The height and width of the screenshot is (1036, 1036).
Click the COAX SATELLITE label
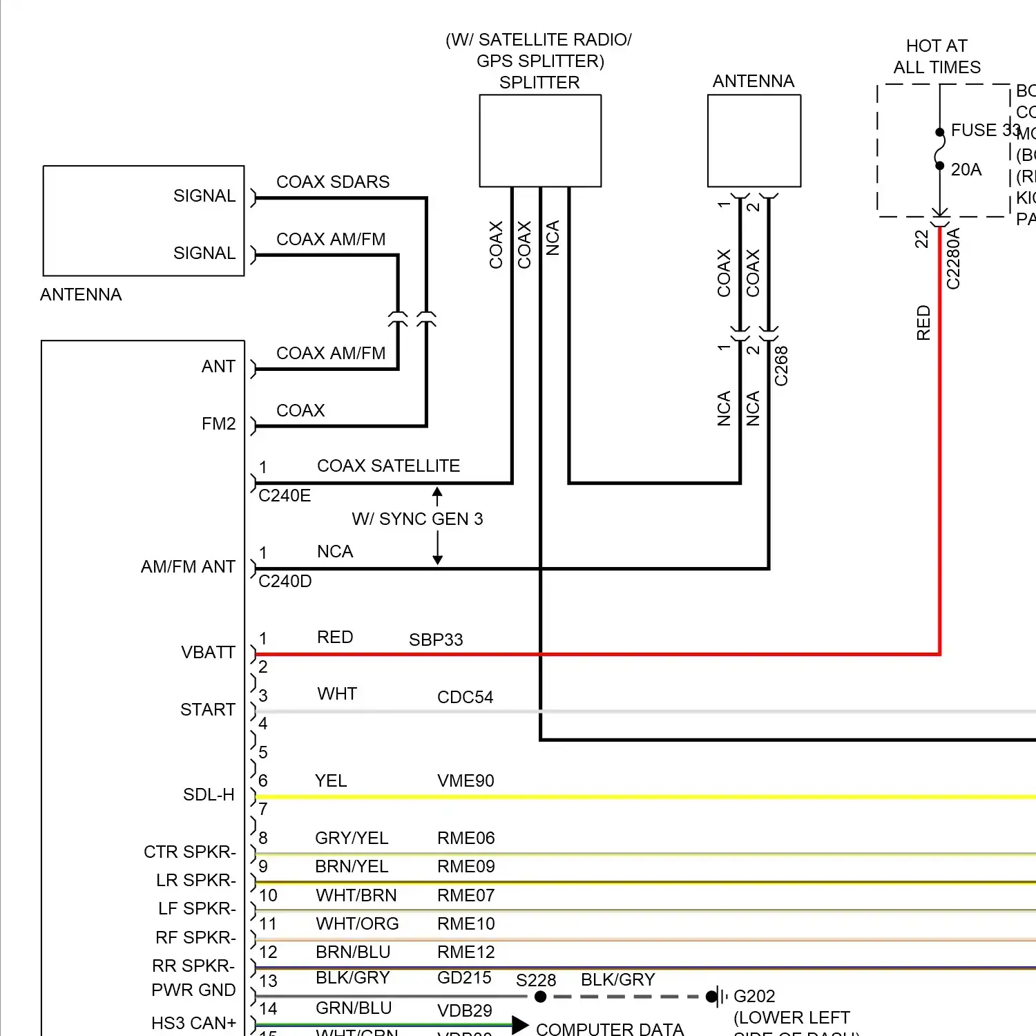pyautogui.click(x=388, y=466)
